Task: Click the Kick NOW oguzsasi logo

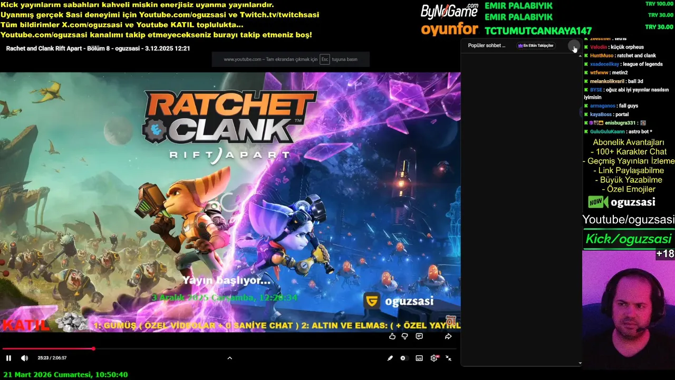Action: click(x=622, y=202)
